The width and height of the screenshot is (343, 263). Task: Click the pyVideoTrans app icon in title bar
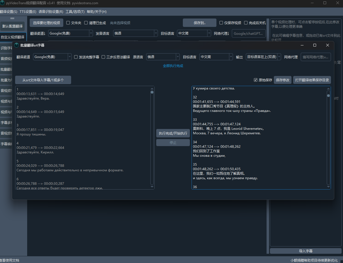[x=2, y=3]
